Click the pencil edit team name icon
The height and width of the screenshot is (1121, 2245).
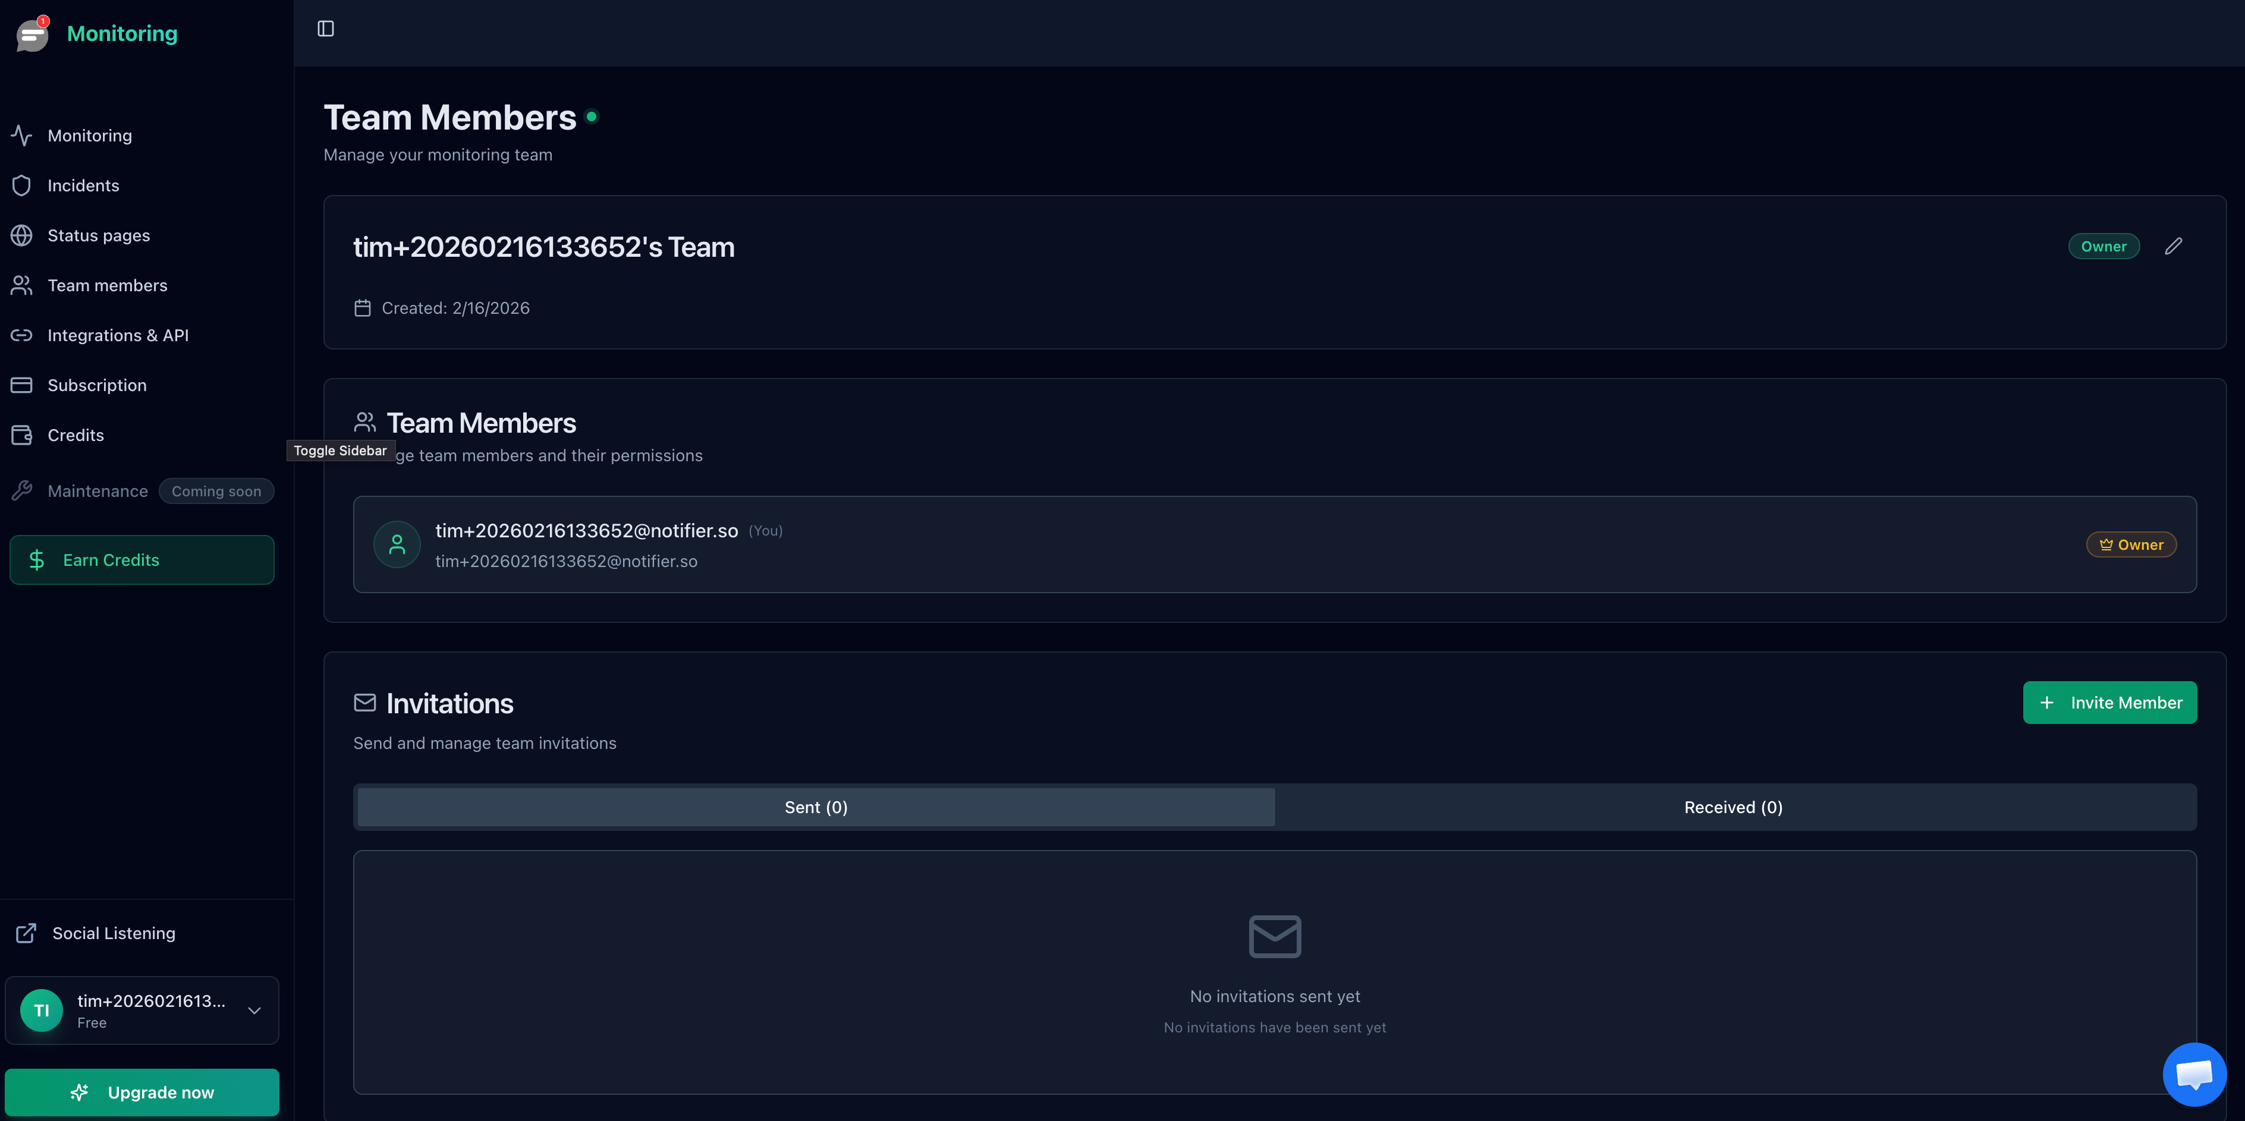click(2172, 247)
